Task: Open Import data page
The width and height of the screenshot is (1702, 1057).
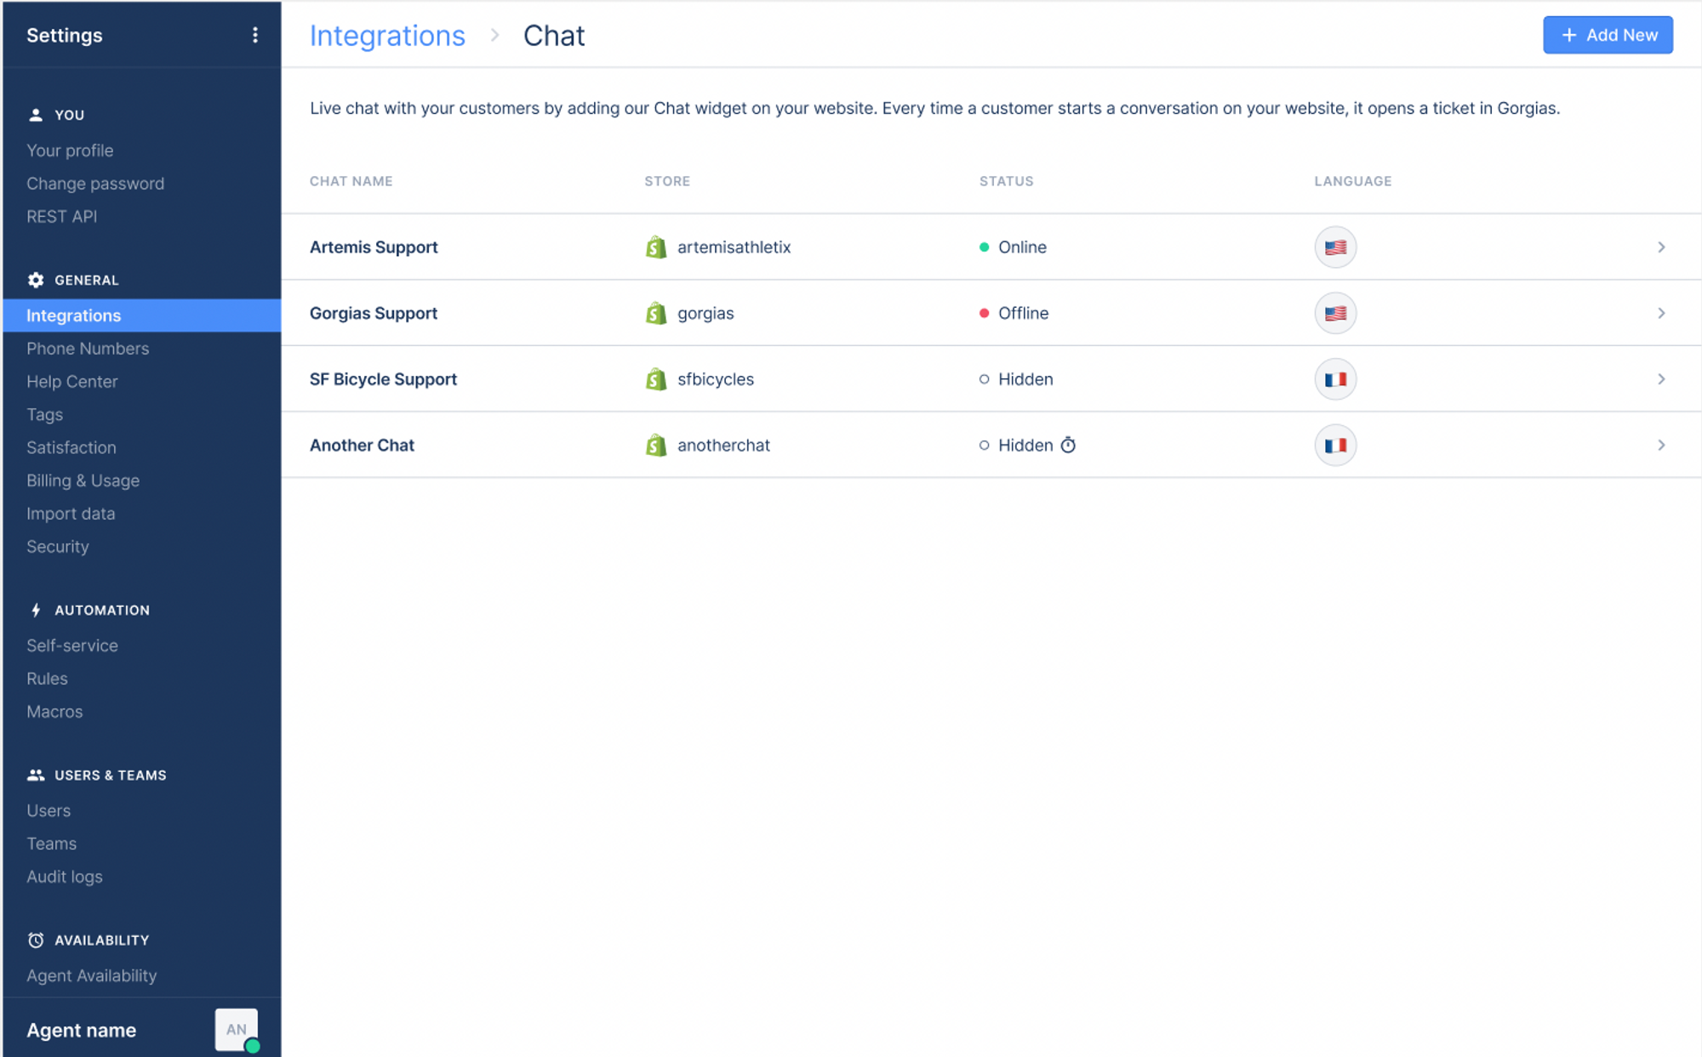Action: click(x=71, y=514)
